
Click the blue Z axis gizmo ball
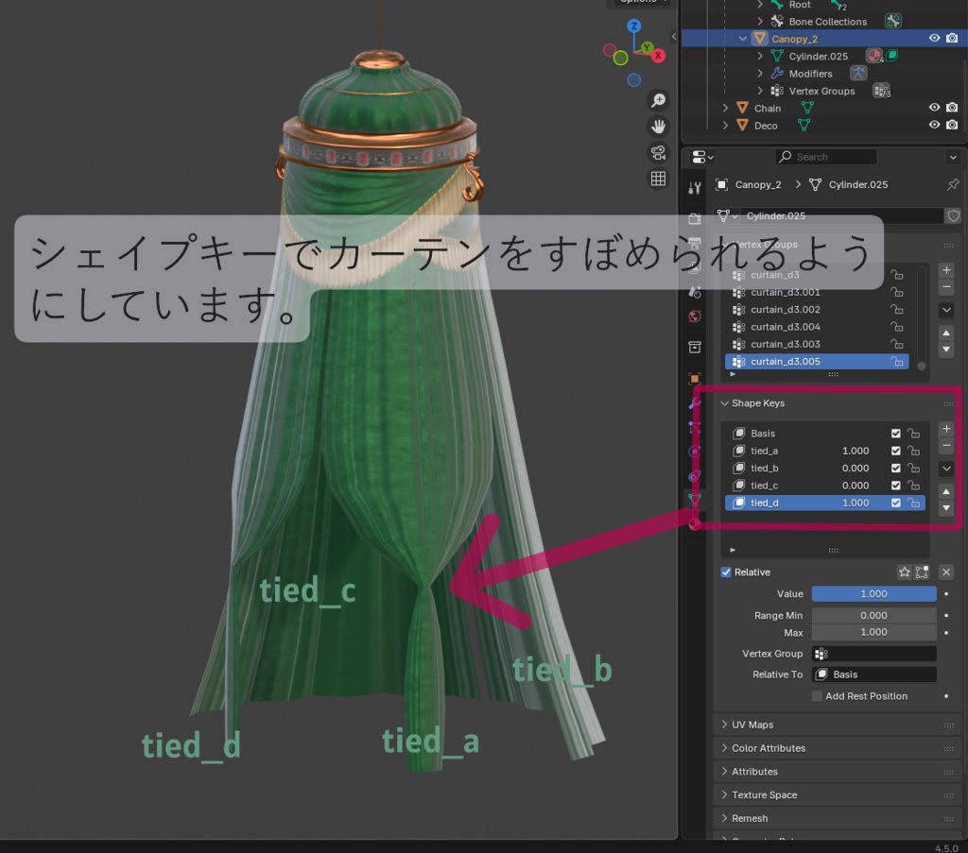click(634, 26)
